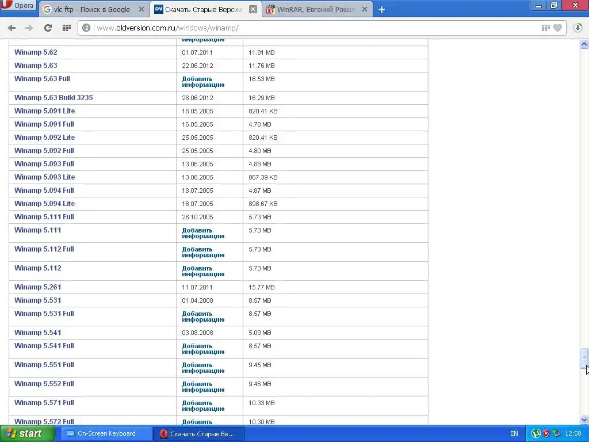Open Winamp 5.111 Full link

(x=44, y=217)
